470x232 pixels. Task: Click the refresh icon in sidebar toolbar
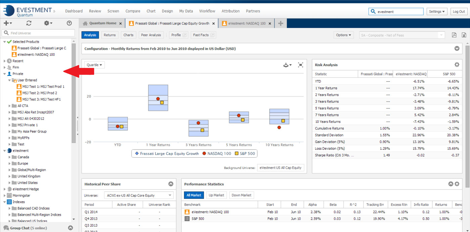(x=29, y=23)
